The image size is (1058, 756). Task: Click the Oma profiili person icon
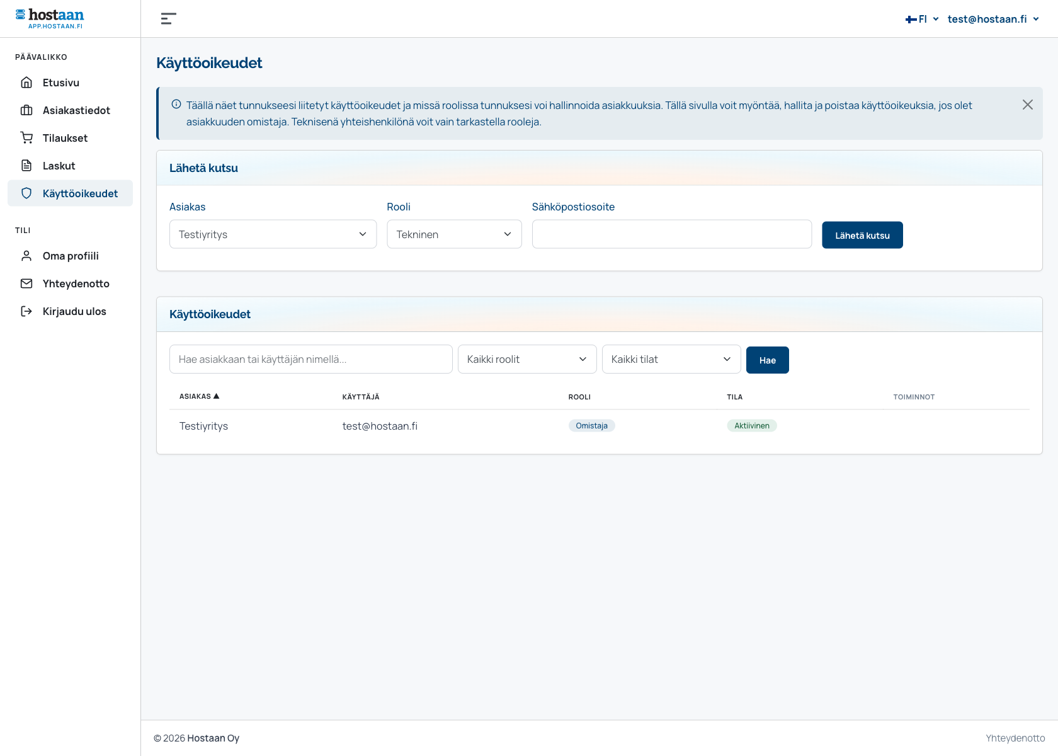(x=26, y=256)
